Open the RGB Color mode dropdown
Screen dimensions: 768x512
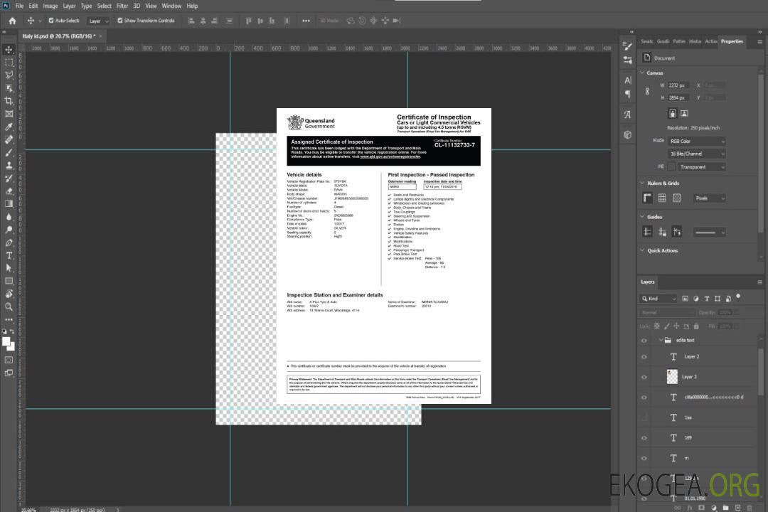(696, 141)
